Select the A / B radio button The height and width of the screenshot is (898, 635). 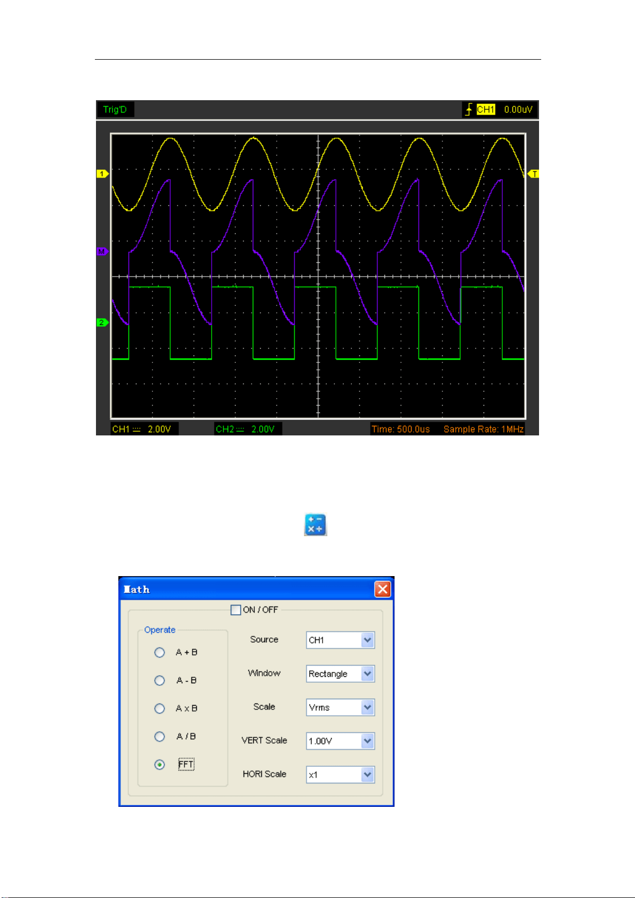tap(159, 737)
